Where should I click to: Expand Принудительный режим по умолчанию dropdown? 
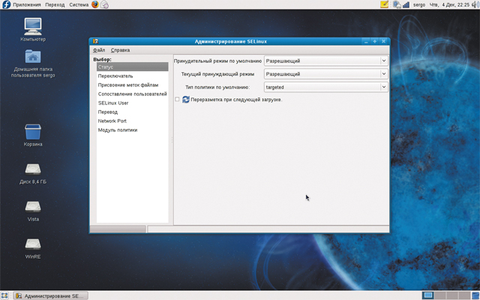point(326,61)
